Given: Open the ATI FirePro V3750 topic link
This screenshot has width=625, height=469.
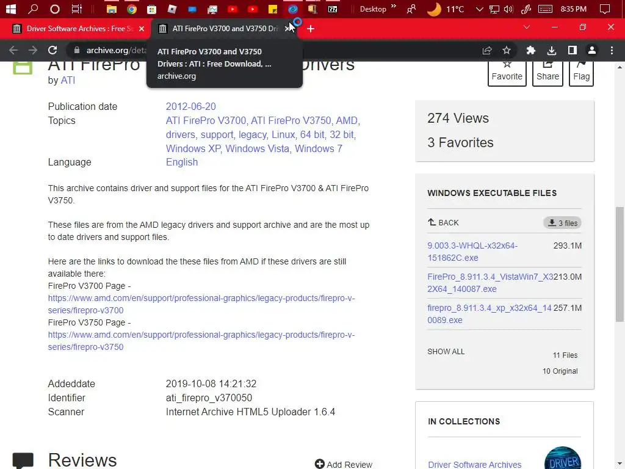Looking at the screenshot, I should pos(291,120).
